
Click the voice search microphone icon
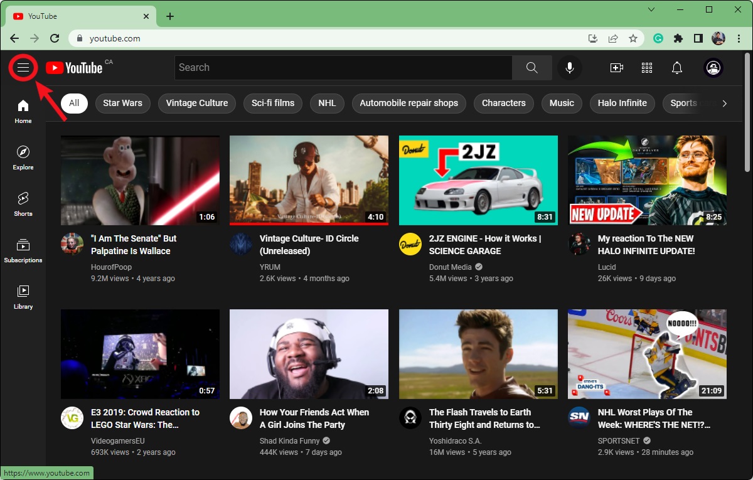coord(570,68)
